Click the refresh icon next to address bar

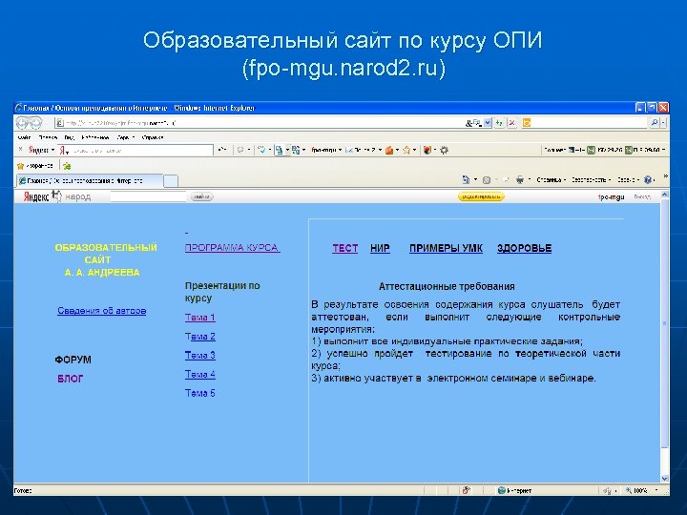pyautogui.click(x=499, y=123)
